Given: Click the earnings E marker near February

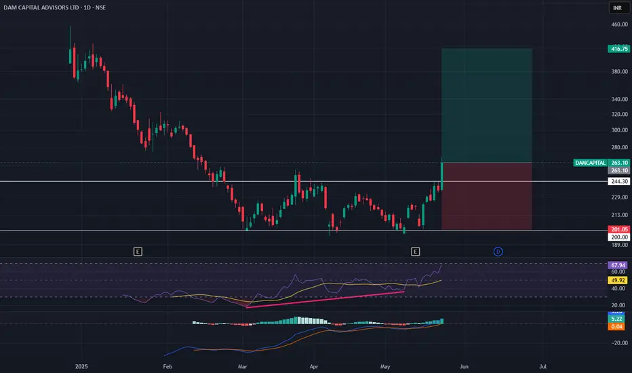Looking at the screenshot, I should click(x=138, y=252).
